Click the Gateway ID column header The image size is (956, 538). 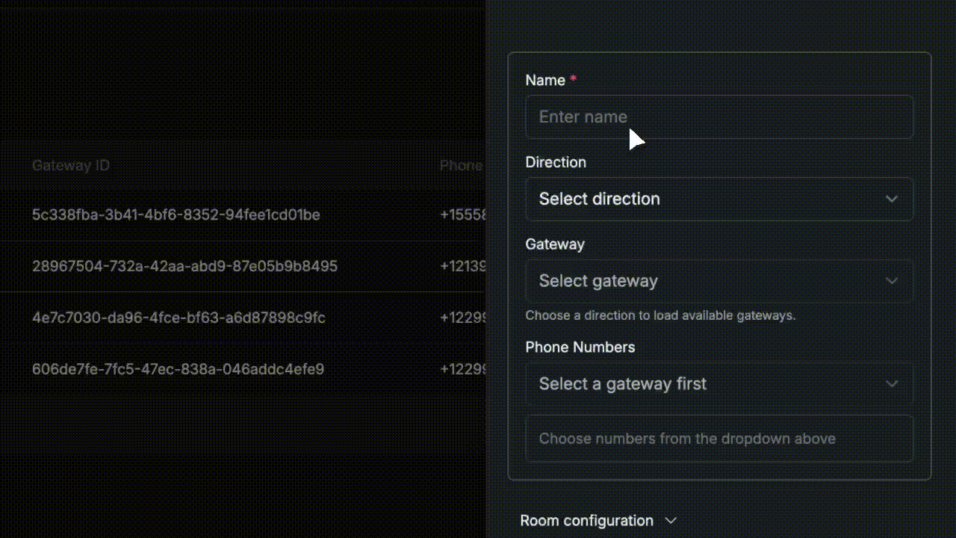click(x=71, y=165)
